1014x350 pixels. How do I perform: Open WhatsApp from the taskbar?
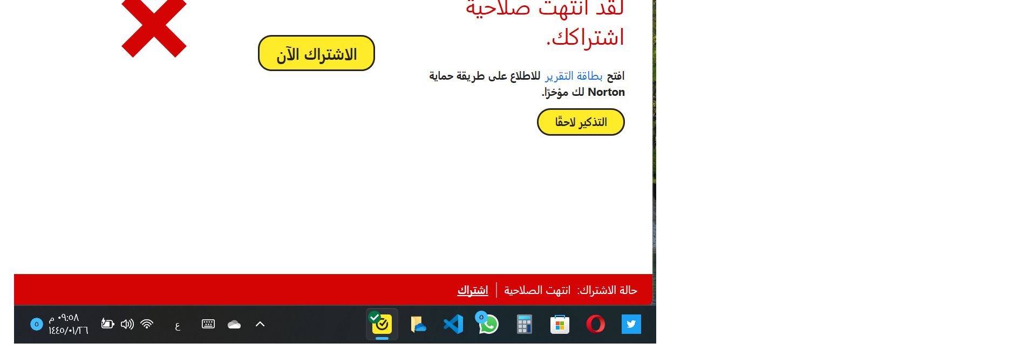pyautogui.click(x=488, y=324)
